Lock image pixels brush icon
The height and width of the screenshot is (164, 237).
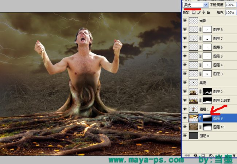point(199,12)
